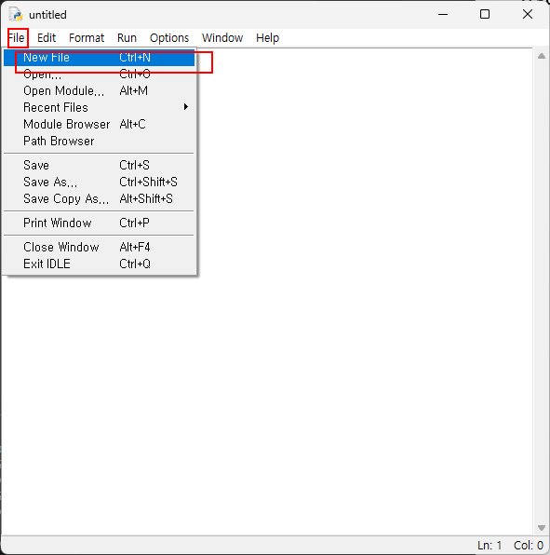The width and height of the screenshot is (550, 555).
Task: Close the untitled window
Action: coord(528,15)
